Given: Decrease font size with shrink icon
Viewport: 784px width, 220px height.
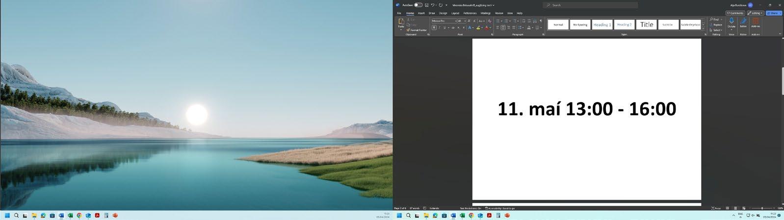Looking at the screenshot, I should tap(474, 21).
